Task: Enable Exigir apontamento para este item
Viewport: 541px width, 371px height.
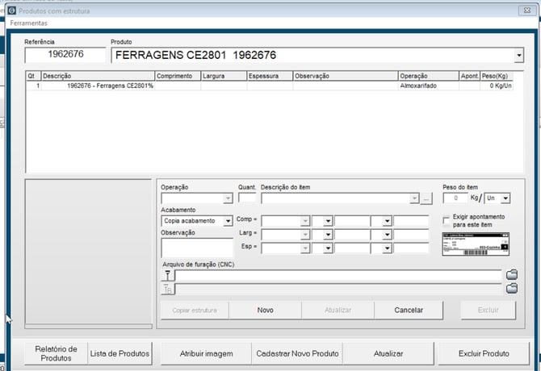Action: [x=447, y=220]
